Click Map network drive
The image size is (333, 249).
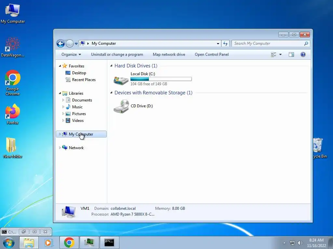(169, 54)
